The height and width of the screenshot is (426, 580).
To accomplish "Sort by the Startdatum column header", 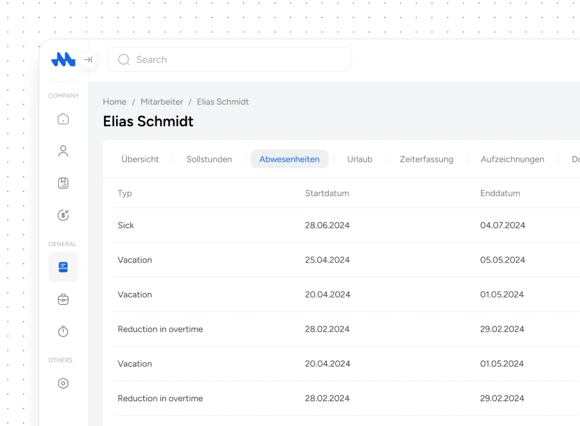I will [327, 193].
